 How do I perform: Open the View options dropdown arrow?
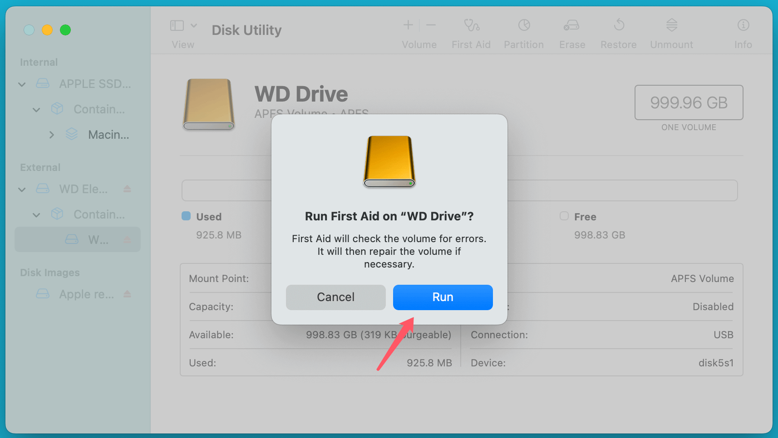(194, 25)
